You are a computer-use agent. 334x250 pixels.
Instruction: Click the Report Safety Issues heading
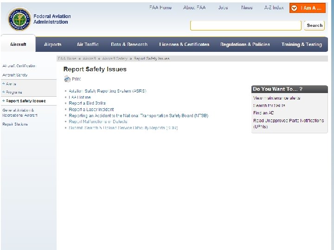pos(95,69)
